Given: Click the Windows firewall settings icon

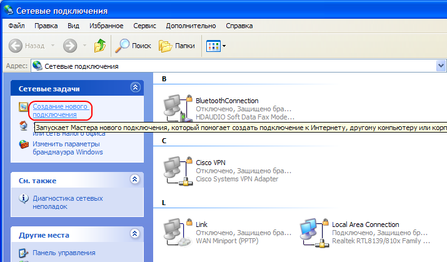Looking at the screenshot, I should [24, 147].
